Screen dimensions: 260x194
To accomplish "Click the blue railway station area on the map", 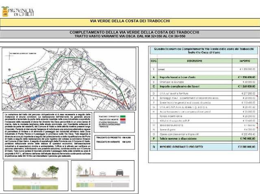I will click(35, 98).
